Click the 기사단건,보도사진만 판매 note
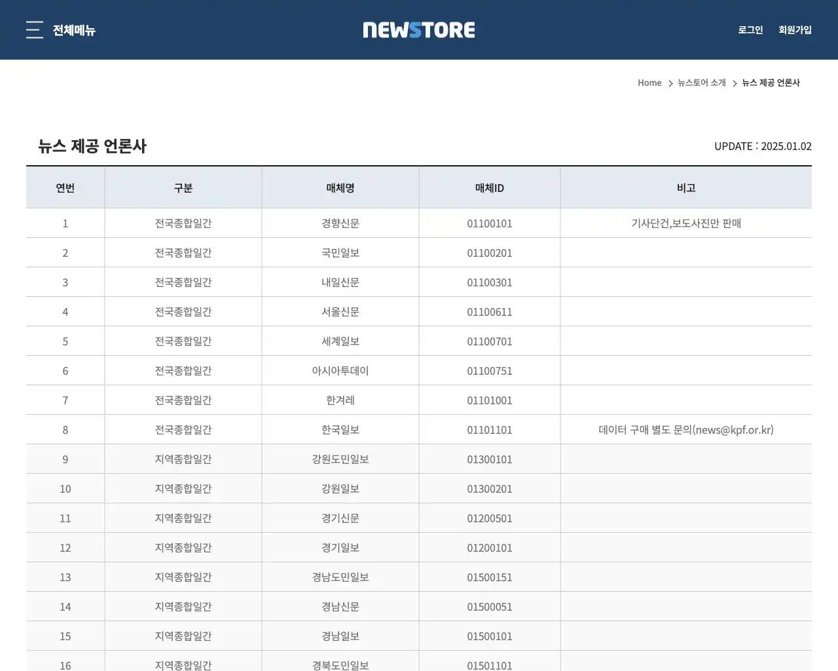 [686, 223]
